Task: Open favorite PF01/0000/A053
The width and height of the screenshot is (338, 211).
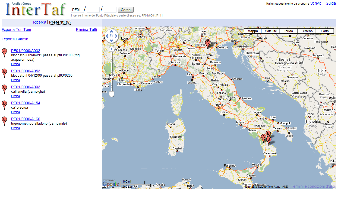Action: pyautogui.click(x=26, y=71)
